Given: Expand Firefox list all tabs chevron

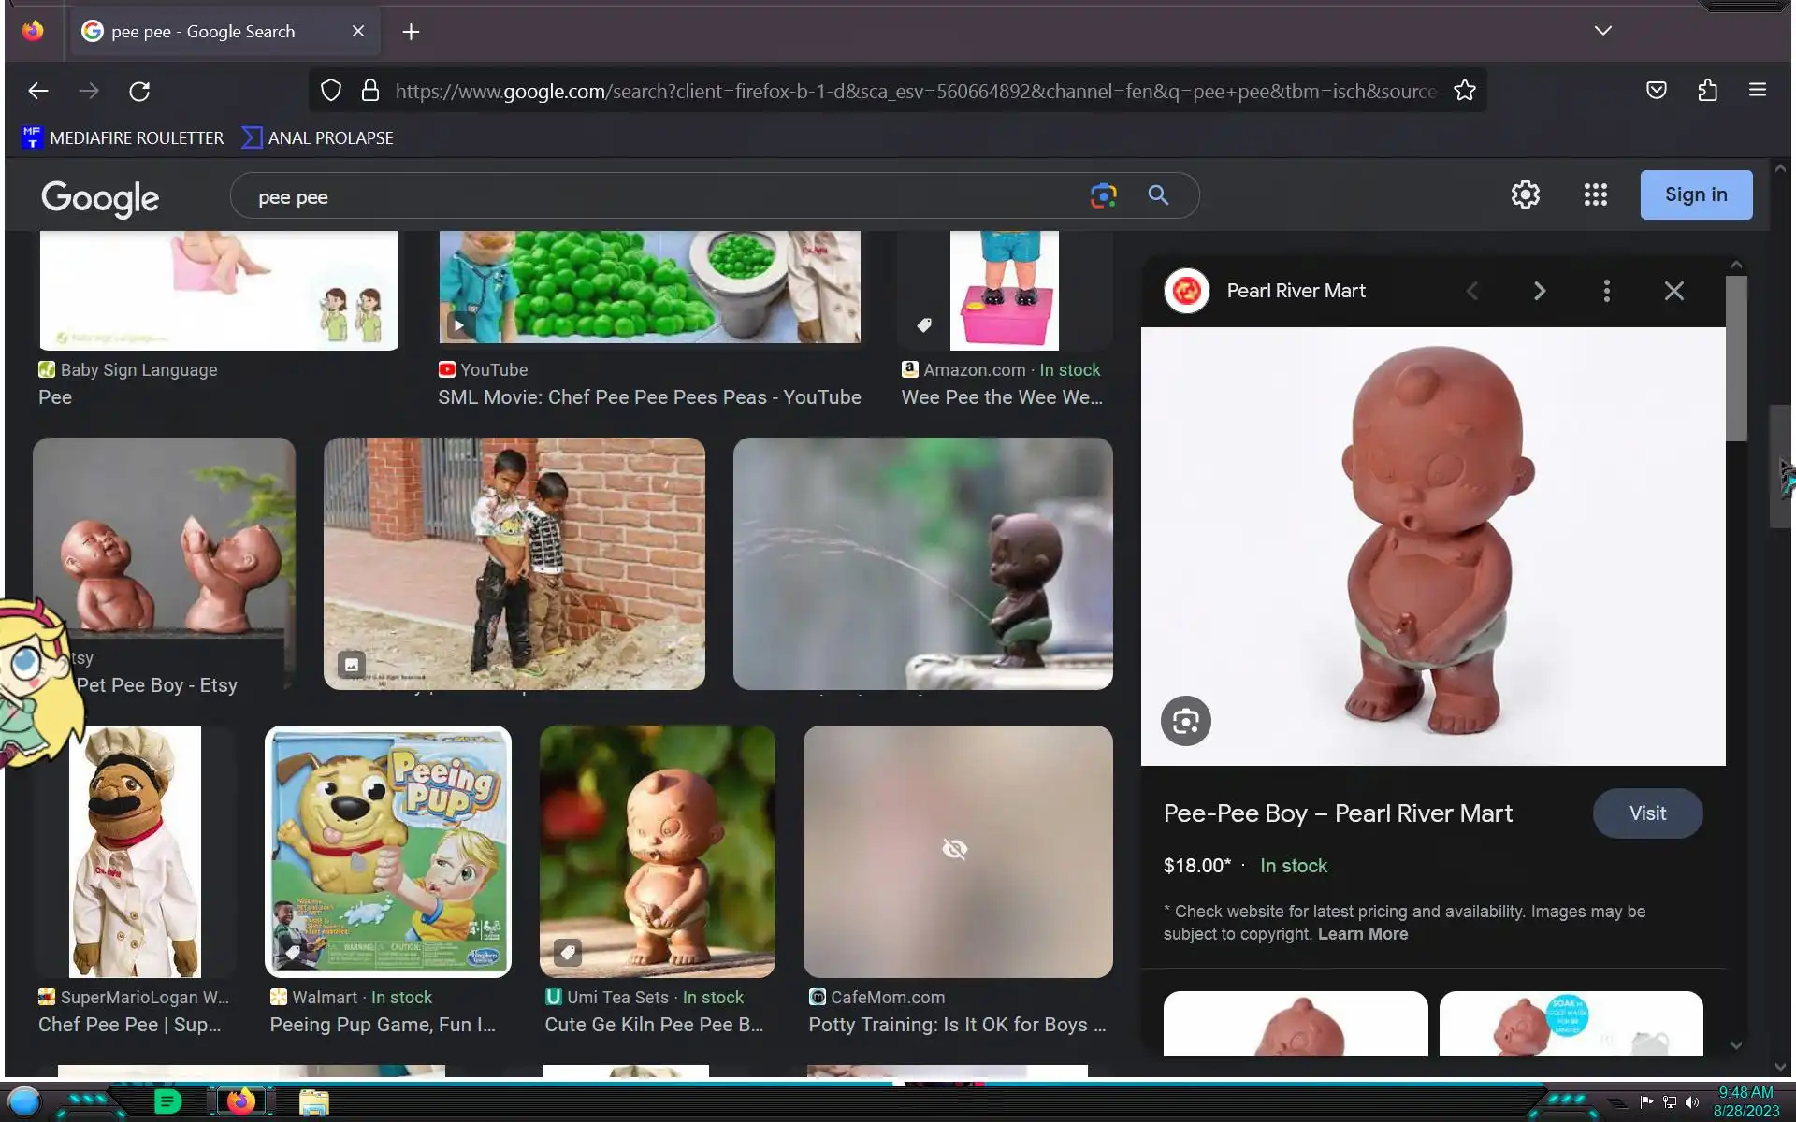Looking at the screenshot, I should click(1602, 31).
